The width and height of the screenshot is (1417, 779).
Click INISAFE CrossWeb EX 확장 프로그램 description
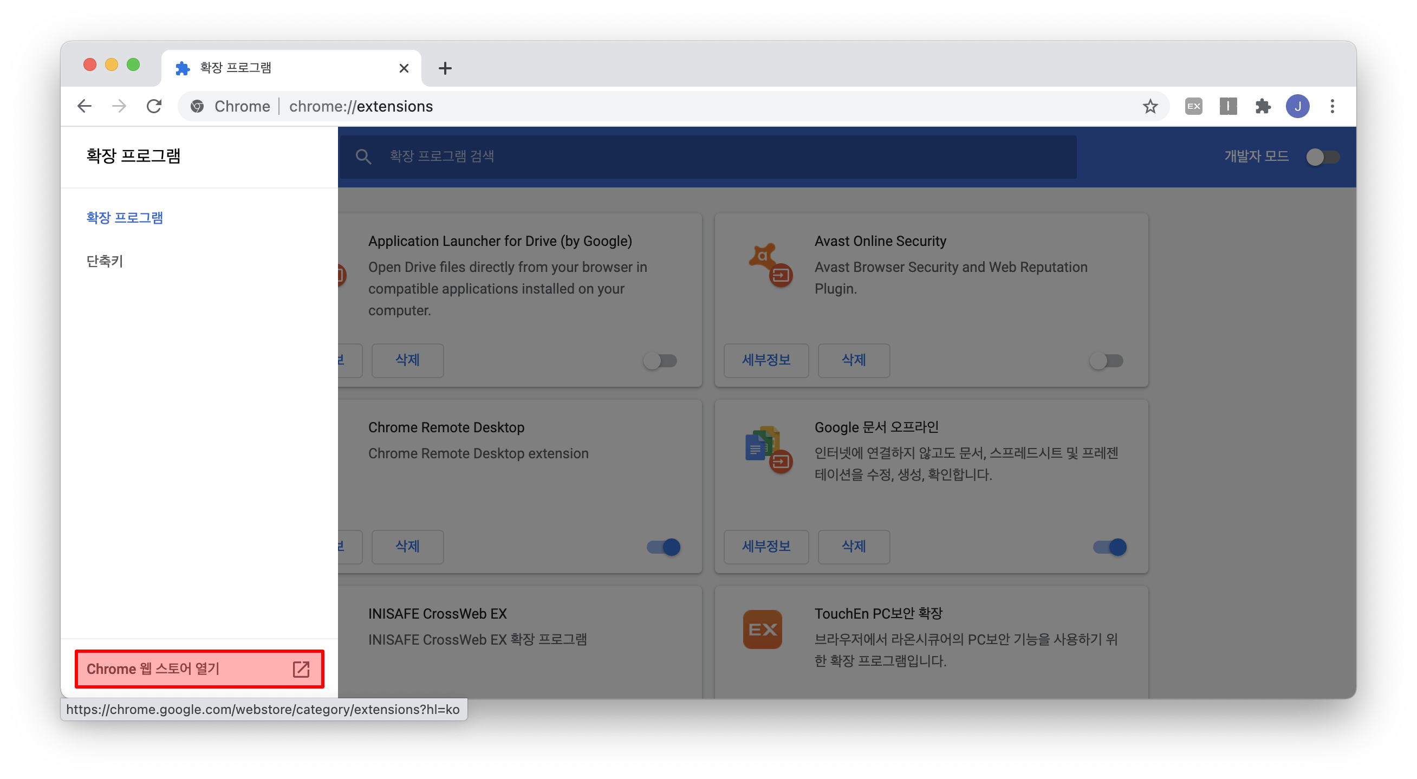[x=477, y=639]
